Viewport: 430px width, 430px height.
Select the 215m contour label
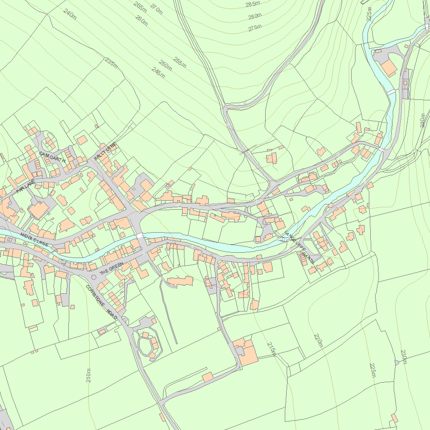[271, 349]
